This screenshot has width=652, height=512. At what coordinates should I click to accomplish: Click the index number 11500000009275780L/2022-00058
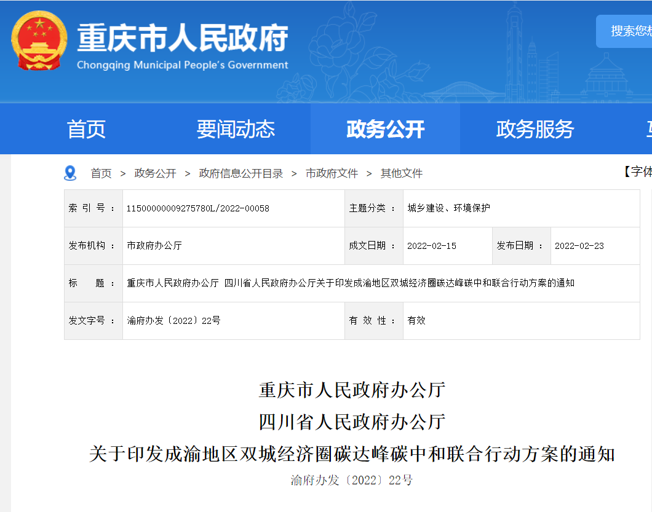(x=198, y=208)
